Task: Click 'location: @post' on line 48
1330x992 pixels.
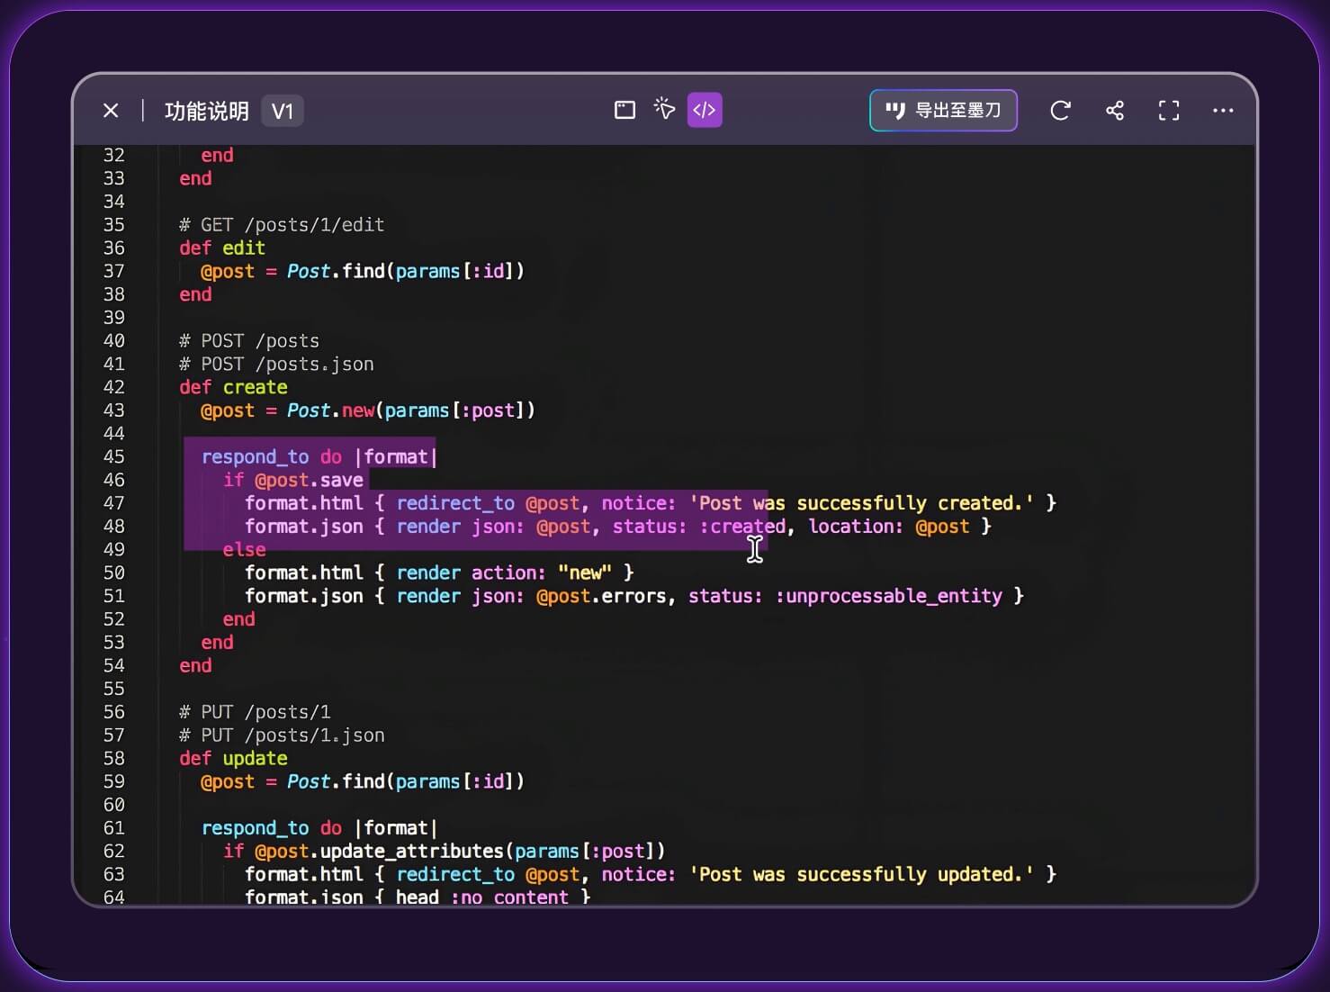Action: point(889,527)
